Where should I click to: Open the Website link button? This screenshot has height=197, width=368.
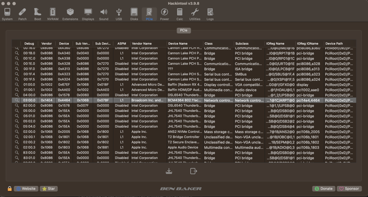pos(26,189)
